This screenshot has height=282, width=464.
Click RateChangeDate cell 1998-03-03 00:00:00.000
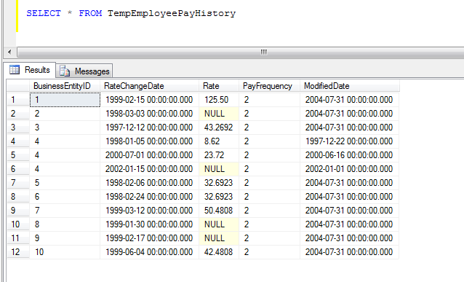pyautogui.click(x=149, y=114)
